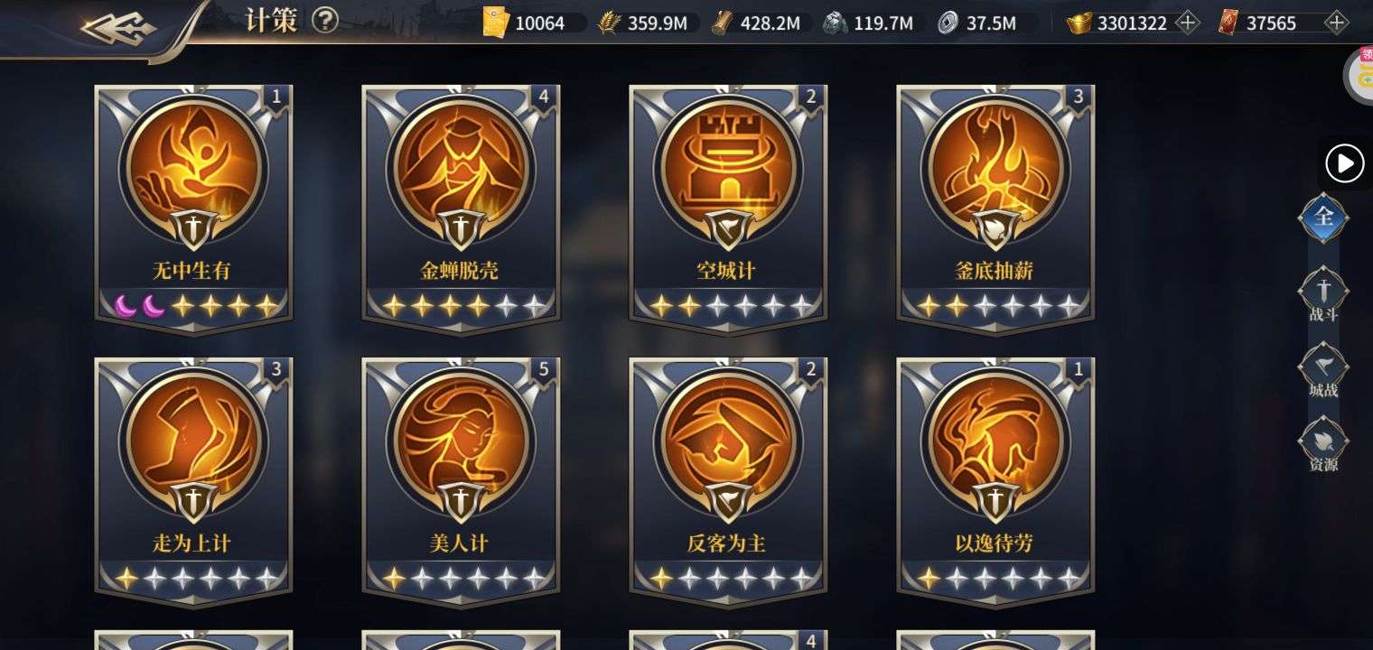Open the 无中生有 stratagem card

pos(193,205)
